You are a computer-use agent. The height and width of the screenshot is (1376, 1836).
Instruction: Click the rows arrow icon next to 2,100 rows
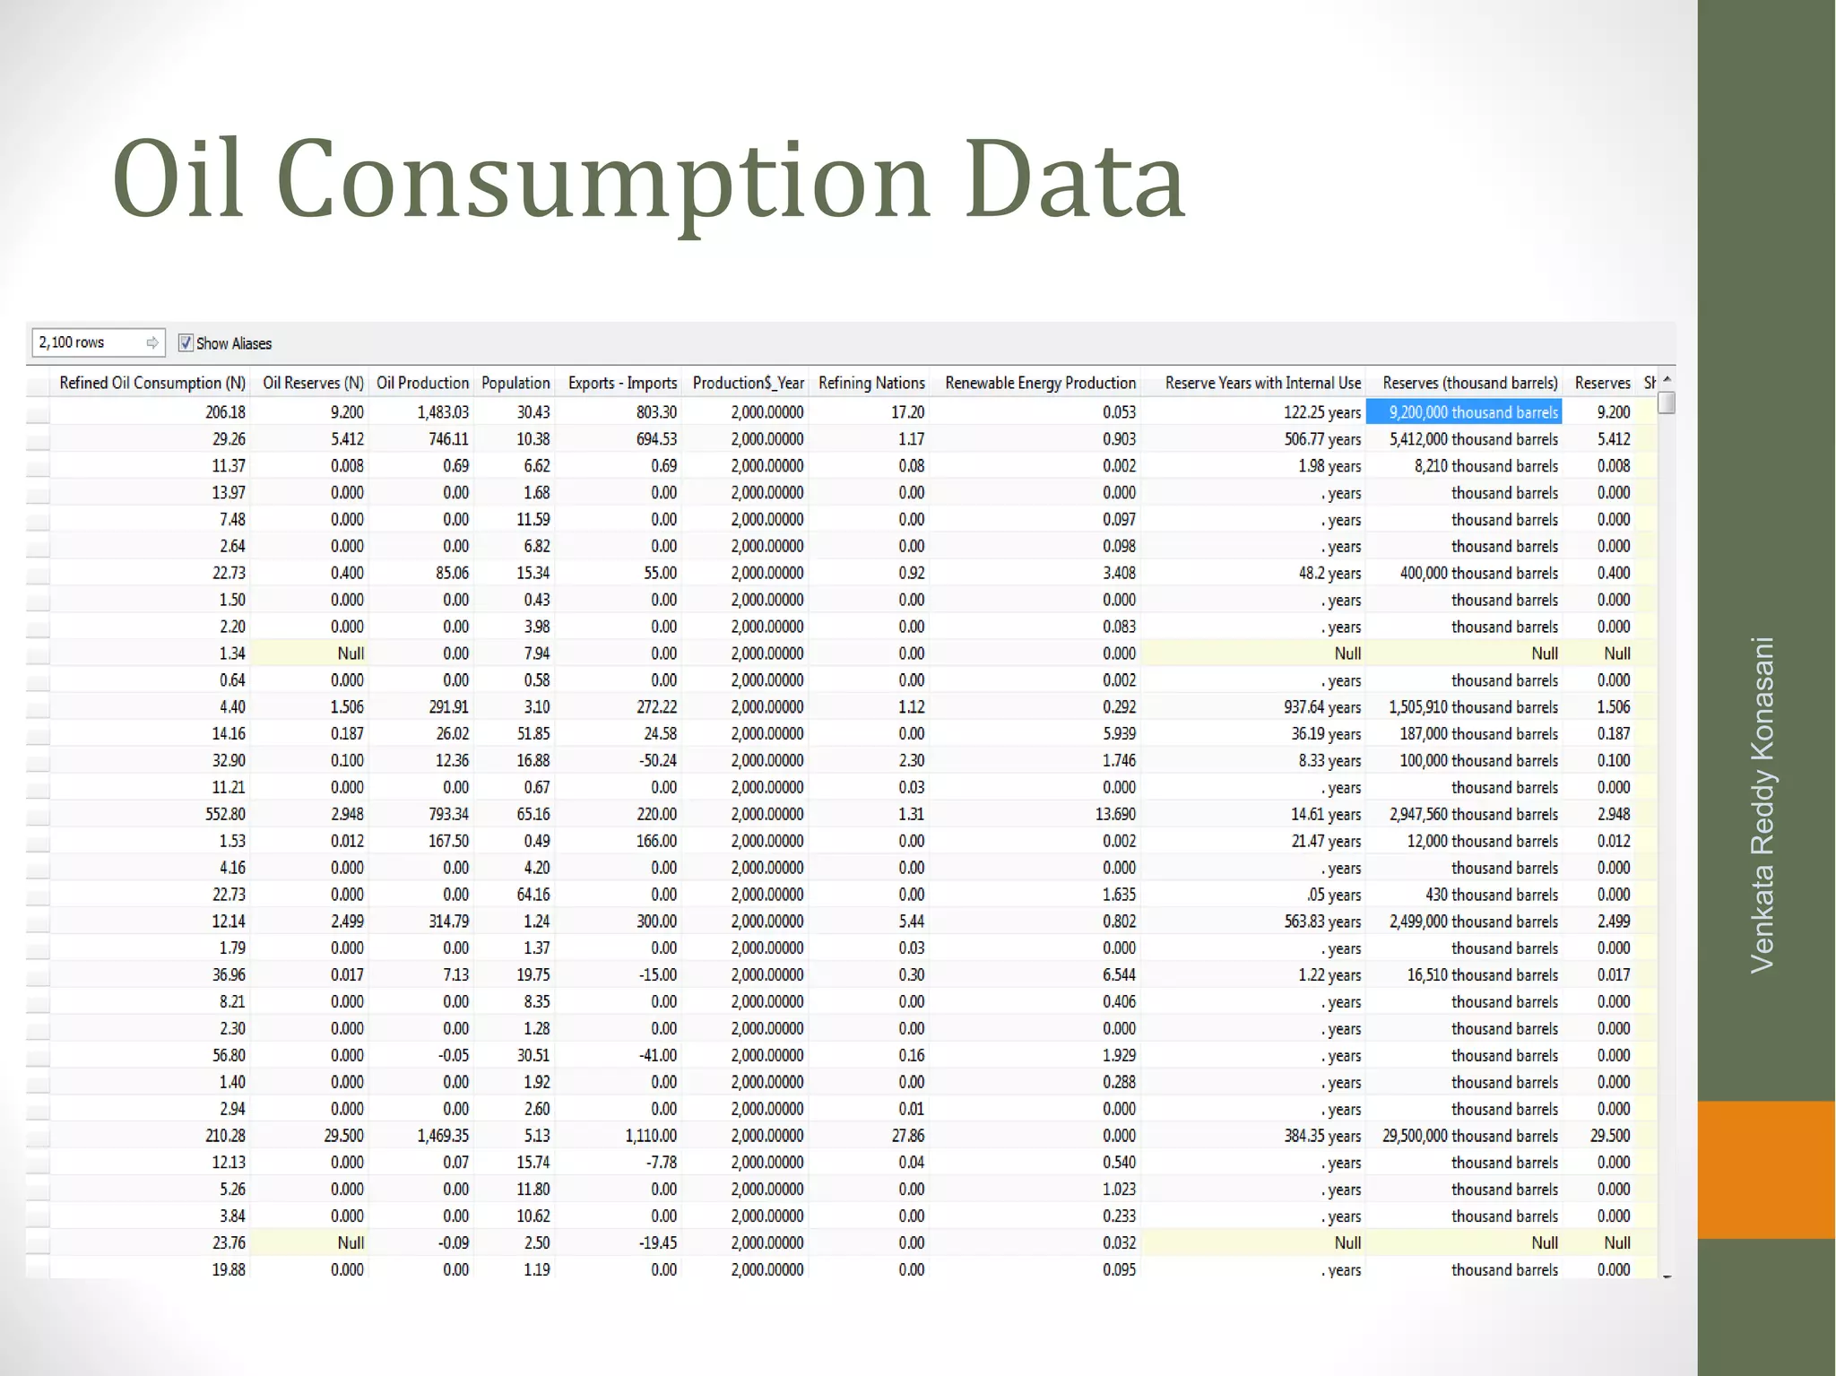click(x=152, y=342)
